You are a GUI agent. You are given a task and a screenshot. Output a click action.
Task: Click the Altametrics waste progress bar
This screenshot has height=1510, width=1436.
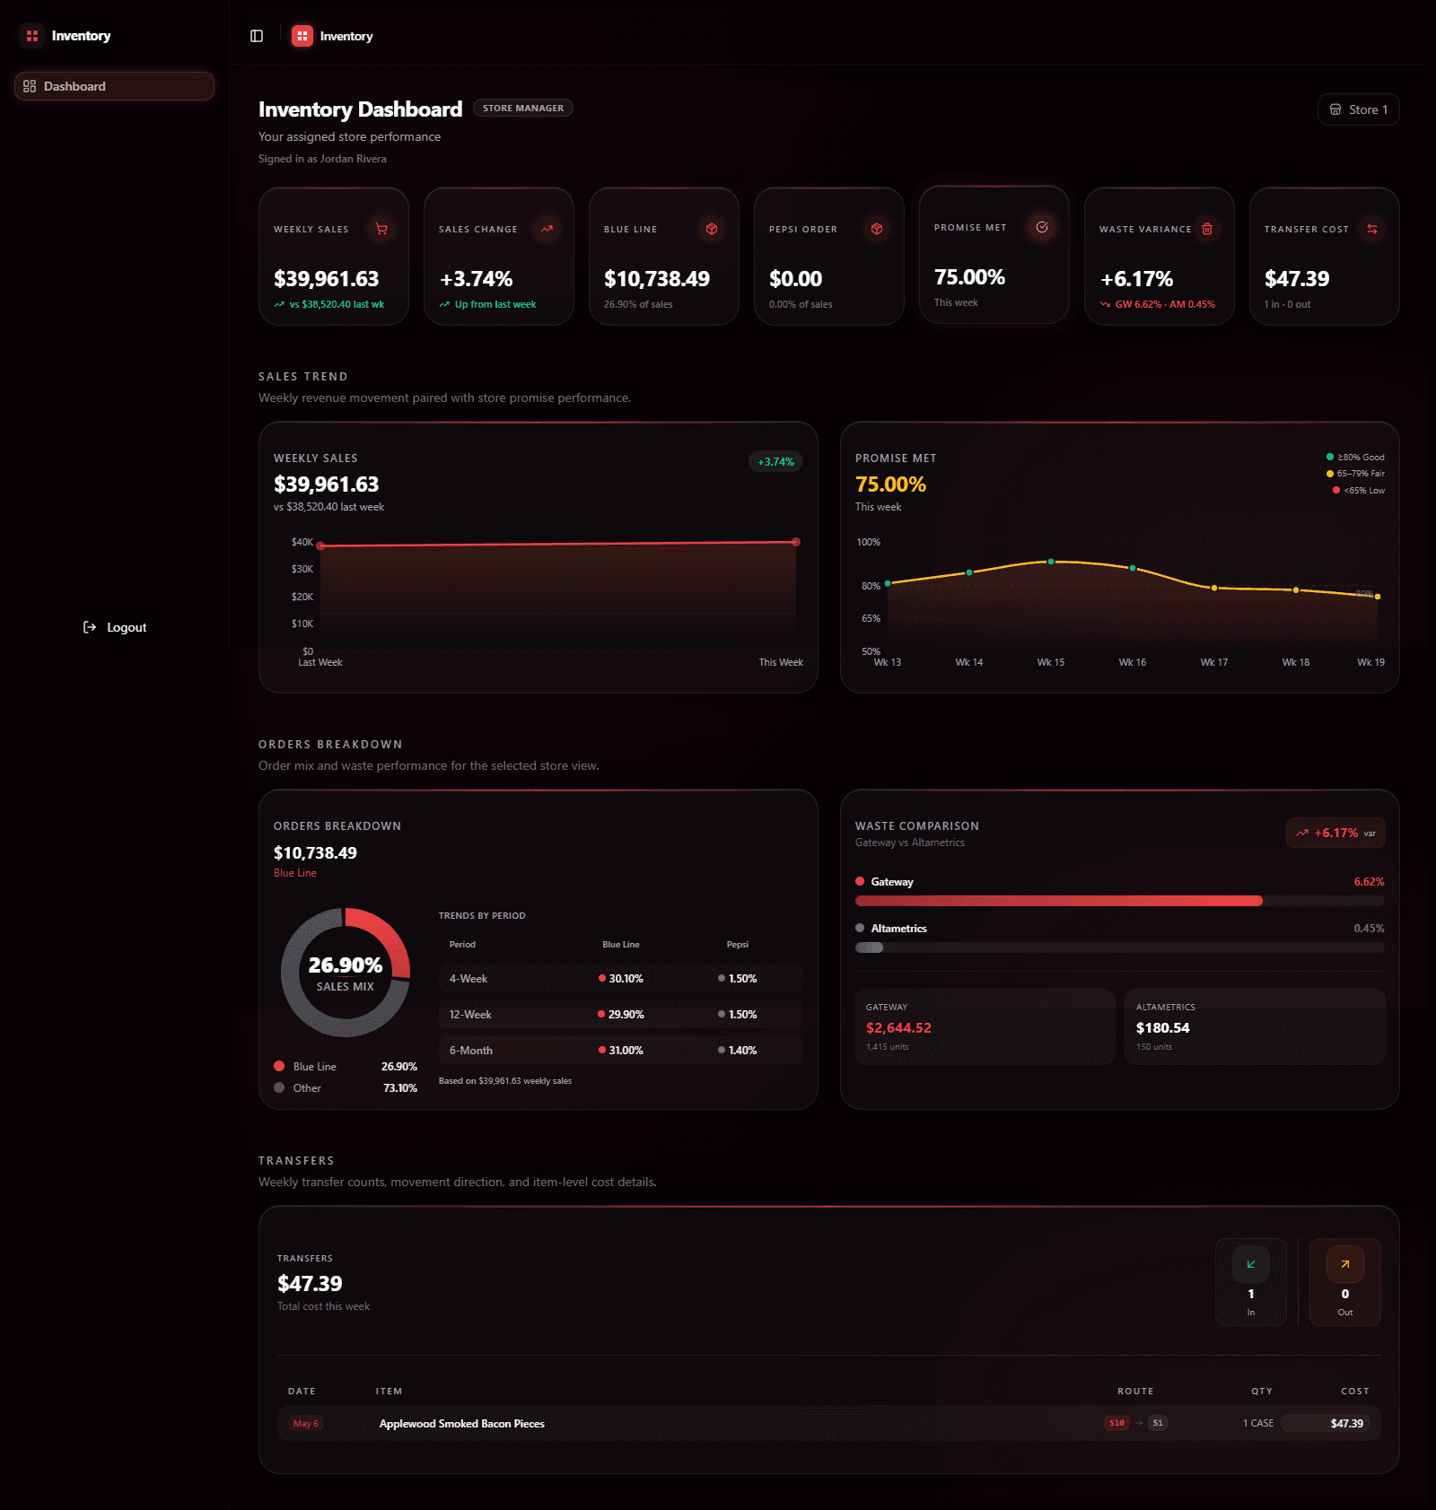(1120, 947)
